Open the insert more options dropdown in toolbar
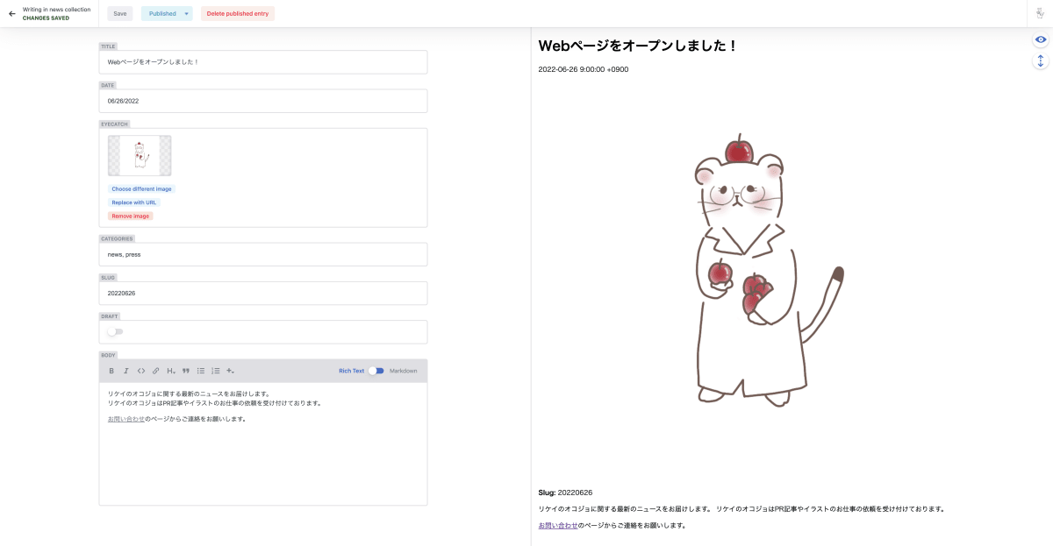 (233, 372)
